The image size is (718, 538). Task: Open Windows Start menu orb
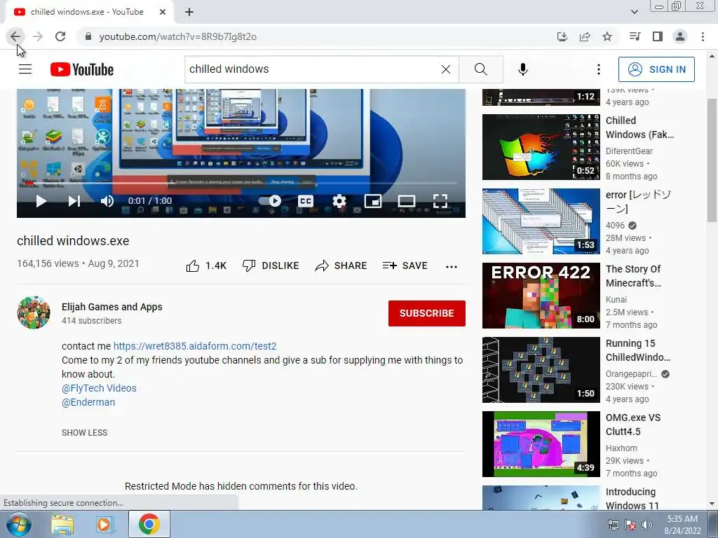(x=18, y=524)
